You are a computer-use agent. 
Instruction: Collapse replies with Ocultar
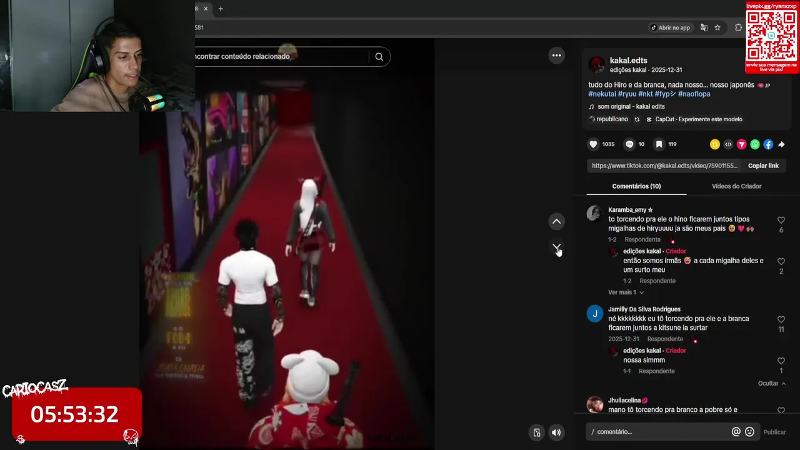[x=772, y=384]
